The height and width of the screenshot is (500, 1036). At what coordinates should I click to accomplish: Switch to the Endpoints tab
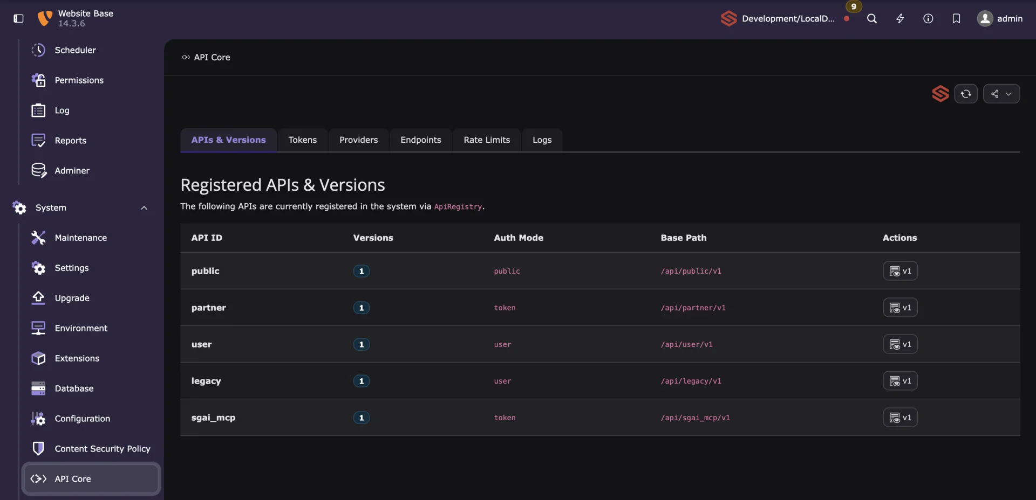421,140
